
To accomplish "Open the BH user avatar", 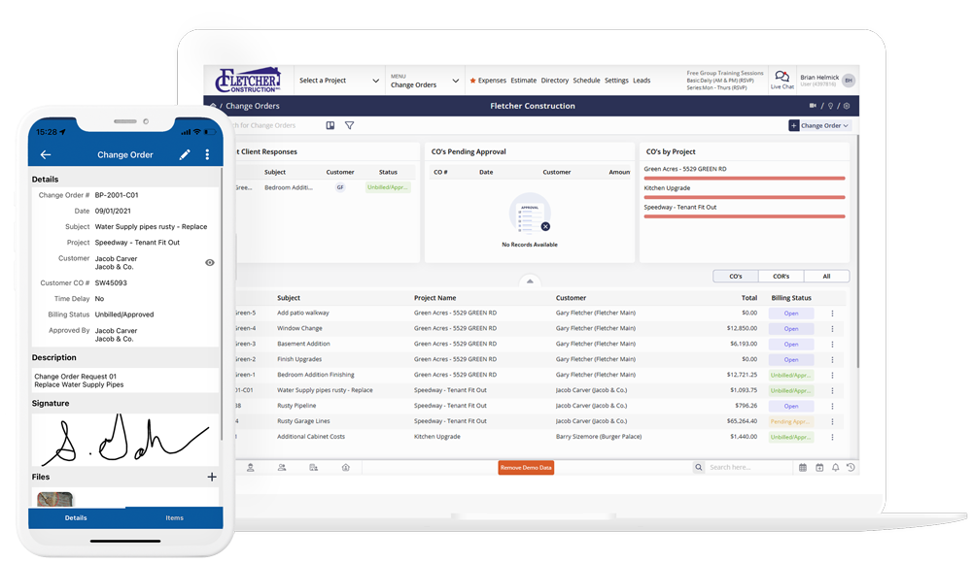I will pos(849,80).
